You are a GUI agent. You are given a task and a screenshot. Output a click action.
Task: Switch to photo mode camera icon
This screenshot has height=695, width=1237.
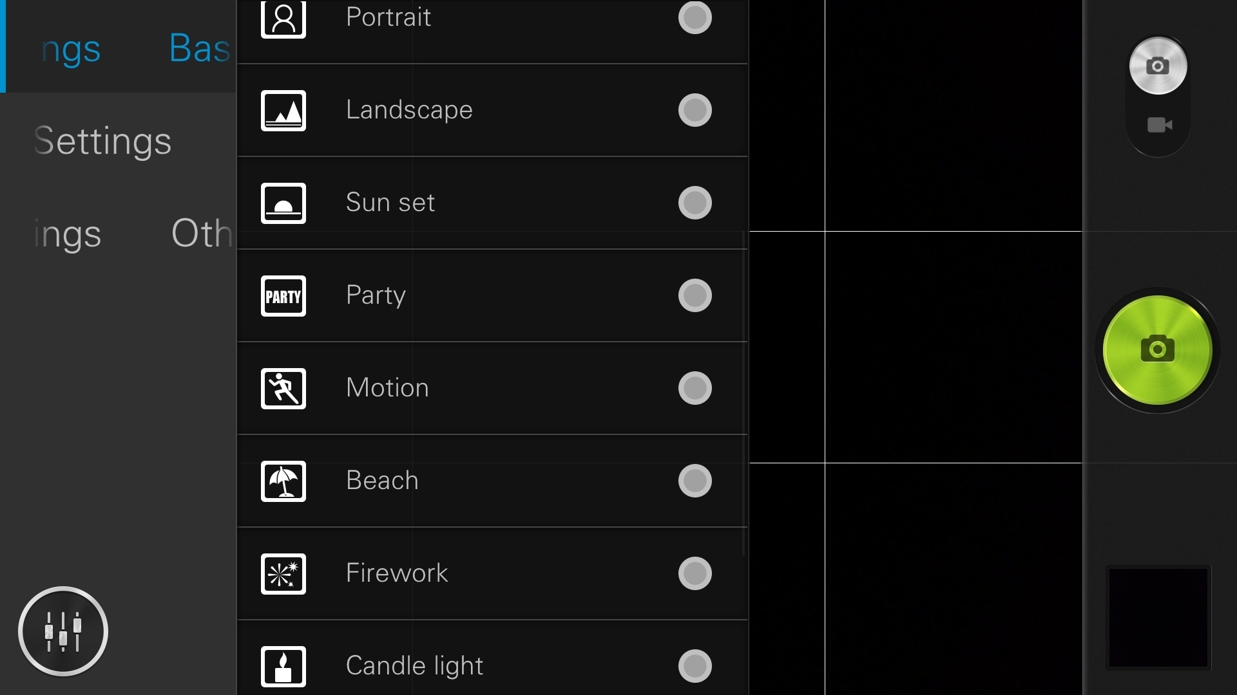pos(1158,66)
